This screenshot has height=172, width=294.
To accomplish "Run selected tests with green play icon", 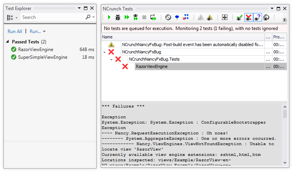I will 109,17.
